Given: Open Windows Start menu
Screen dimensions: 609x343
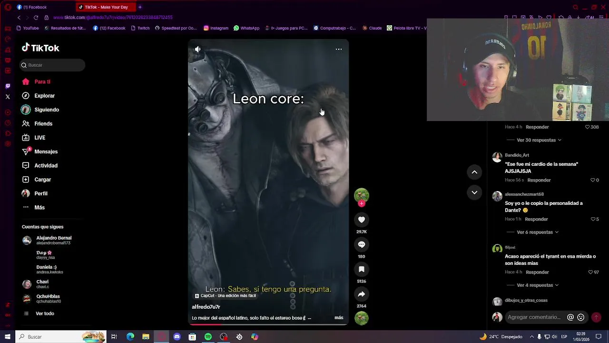Looking at the screenshot, I should click(8, 337).
